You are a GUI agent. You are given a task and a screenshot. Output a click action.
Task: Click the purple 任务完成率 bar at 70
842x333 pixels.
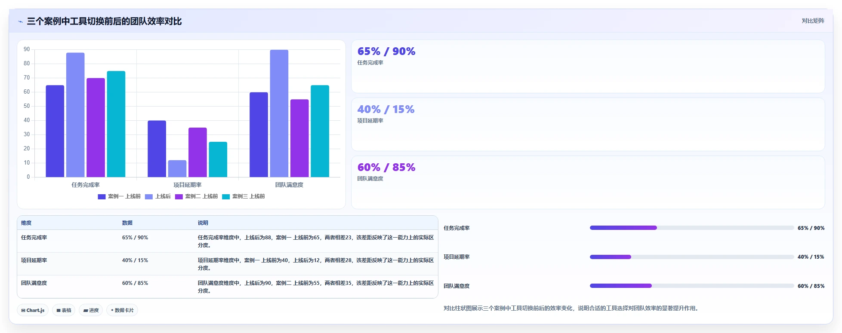(96, 128)
